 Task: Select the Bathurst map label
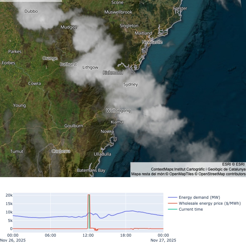69,64
